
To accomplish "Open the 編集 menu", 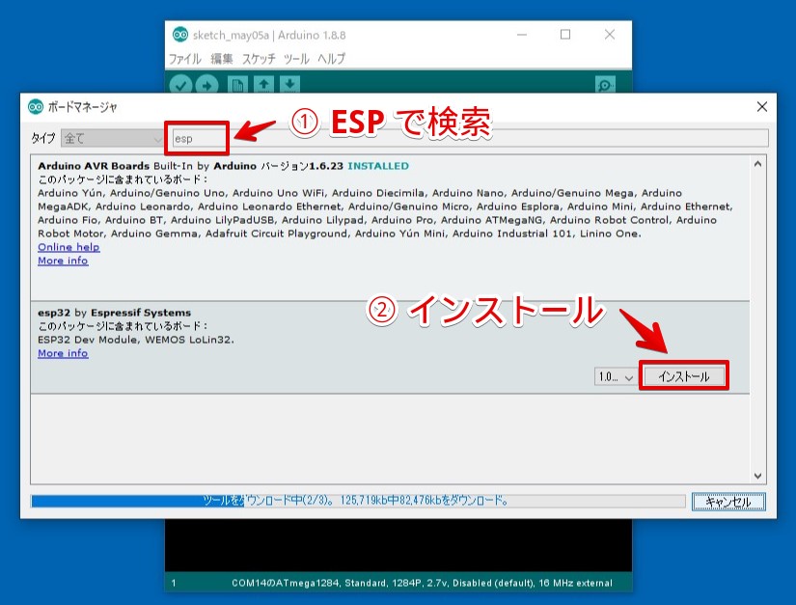I will pyautogui.click(x=222, y=59).
